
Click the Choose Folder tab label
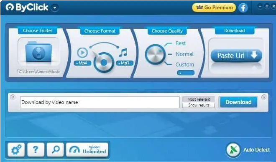(38, 30)
